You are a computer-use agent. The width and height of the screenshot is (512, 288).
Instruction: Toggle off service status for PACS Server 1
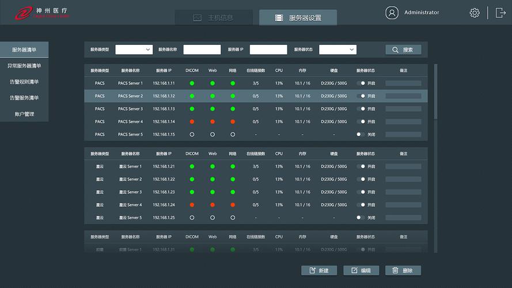[x=361, y=84]
